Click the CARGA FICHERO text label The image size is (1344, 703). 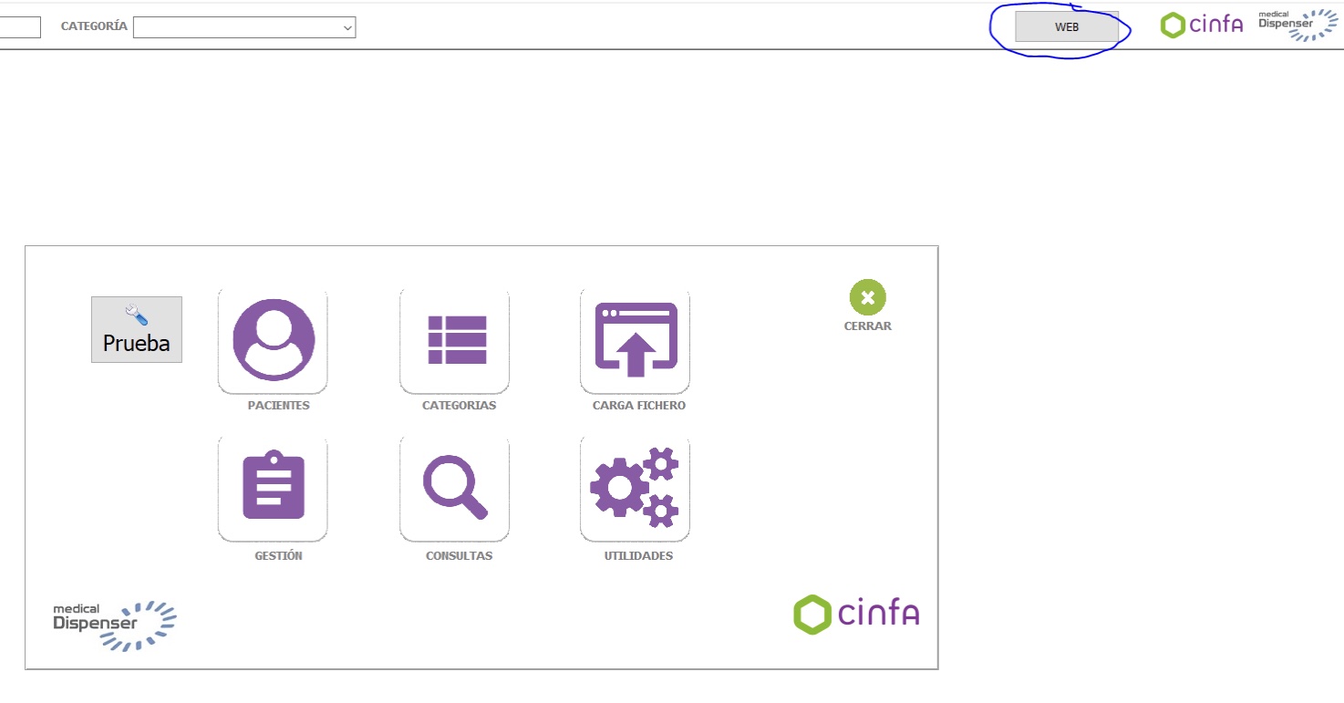pyautogui.click(x=638, y=406)
